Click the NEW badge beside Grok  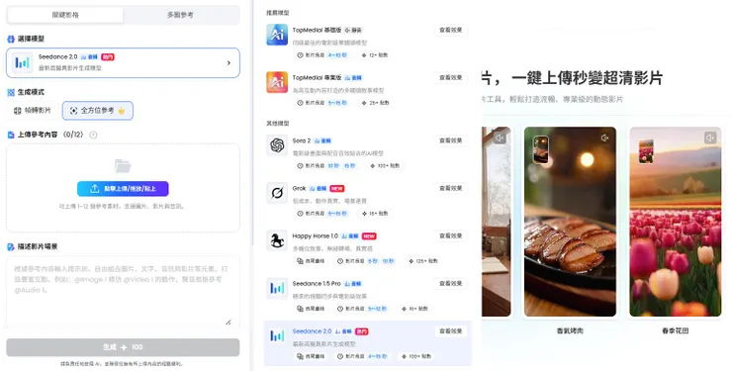(x=337, y=189)
